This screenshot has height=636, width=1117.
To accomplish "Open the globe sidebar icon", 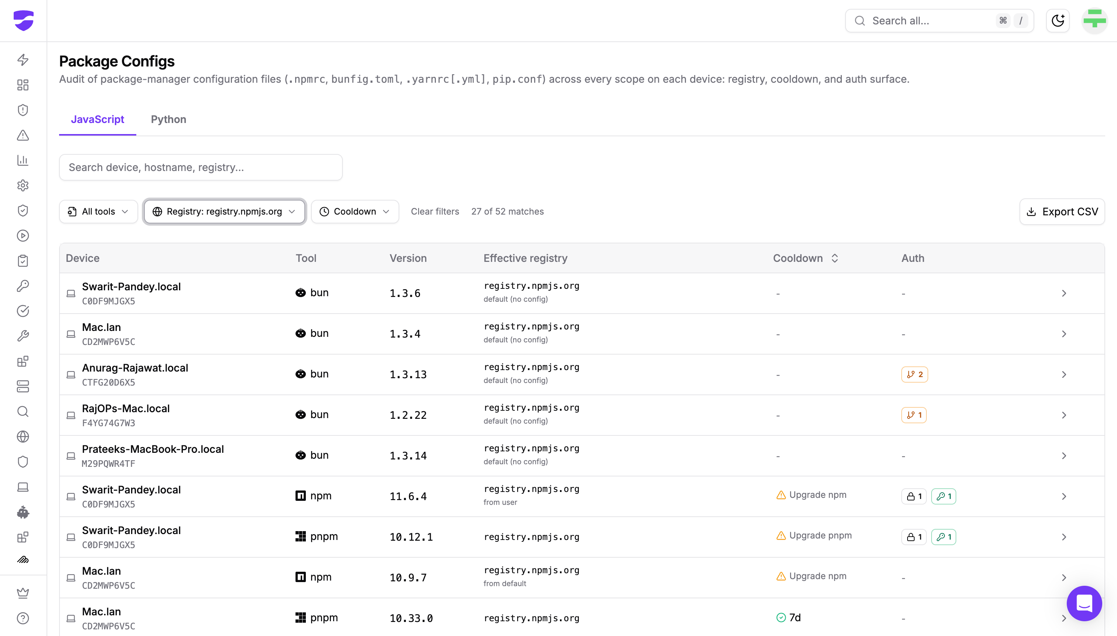I will pyautogui.click(x=23, y=437).
